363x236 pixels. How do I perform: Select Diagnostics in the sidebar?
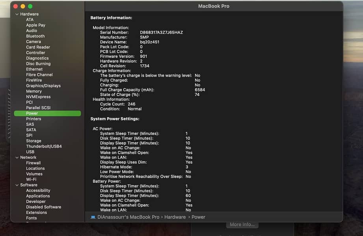(37, 58)
